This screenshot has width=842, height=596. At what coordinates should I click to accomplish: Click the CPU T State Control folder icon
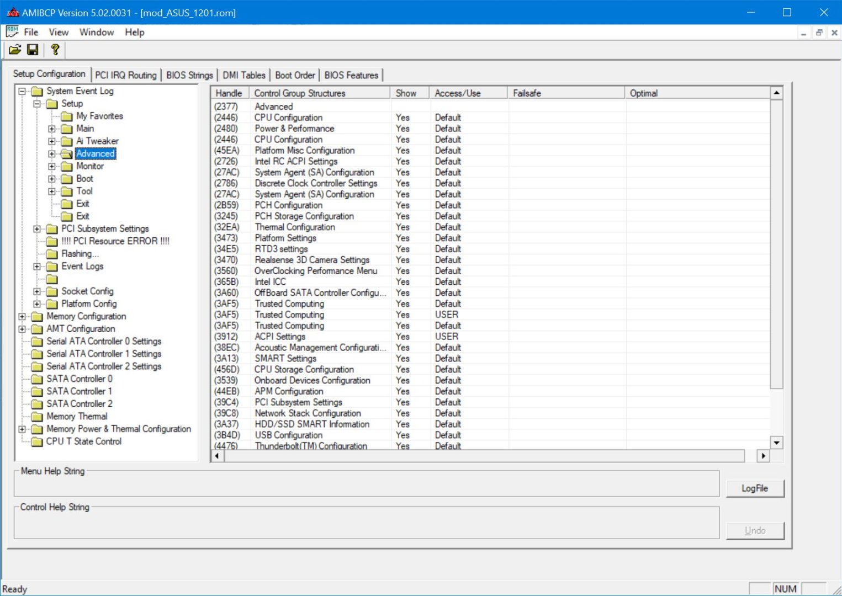click(x=37, y=441)
